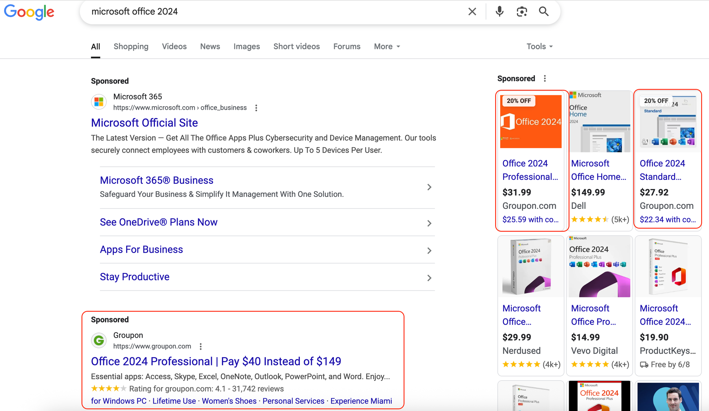Click the magnifying glass search icon
The image size is (709, 411).
pyautogui.click(x=543, y=12)
